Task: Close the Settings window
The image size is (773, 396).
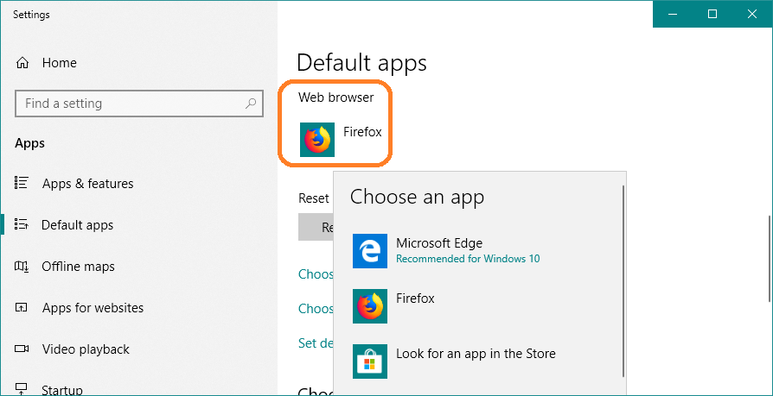Action: coord(752,14)
